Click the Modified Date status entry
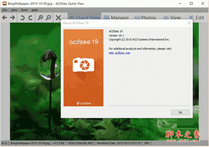Image resolution: width=209 pixels, height=147 pixels. coord(119,143)
